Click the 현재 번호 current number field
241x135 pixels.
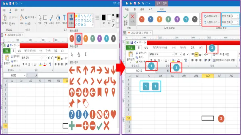click(235, 16)
